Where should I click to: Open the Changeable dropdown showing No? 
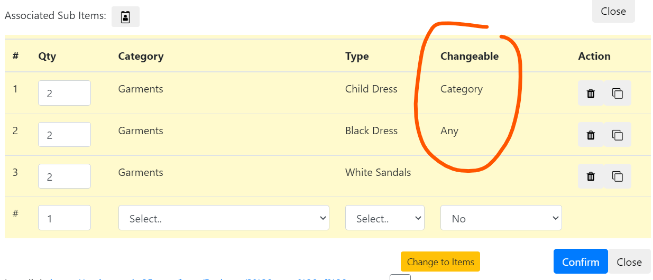pos(501,218)
